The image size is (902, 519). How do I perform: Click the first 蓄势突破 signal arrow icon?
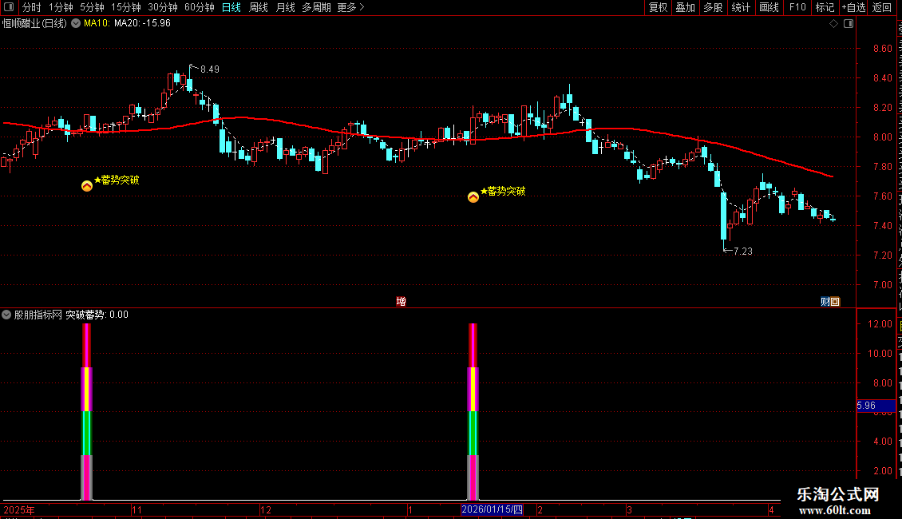[87, 186]
